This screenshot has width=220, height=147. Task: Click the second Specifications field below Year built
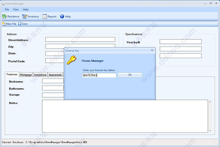180,49
